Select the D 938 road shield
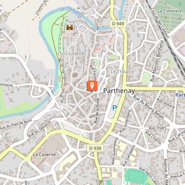The image size is (185, 185). point(95,148)
